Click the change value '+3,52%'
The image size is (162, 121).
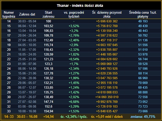[x=74, y=26]
